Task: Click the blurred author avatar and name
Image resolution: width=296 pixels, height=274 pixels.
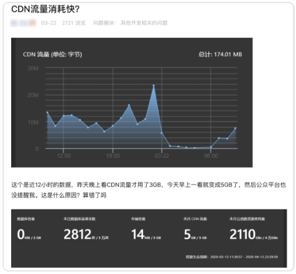Action: pyautogui.click(x=24, y=23)
